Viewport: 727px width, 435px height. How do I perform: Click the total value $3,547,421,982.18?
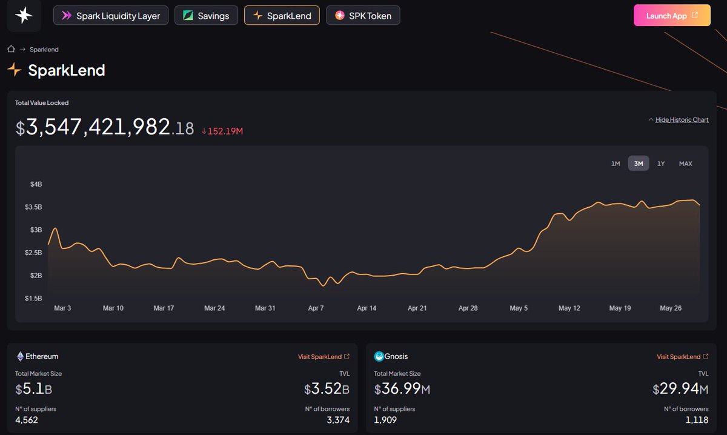[x=105, y=128]
